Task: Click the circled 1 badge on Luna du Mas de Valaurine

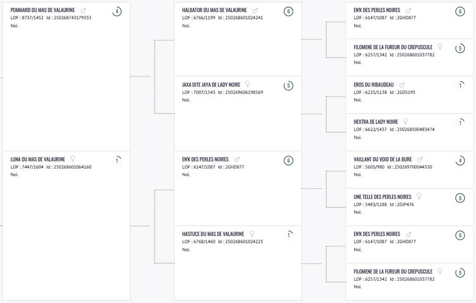Action: pyautogui.click(x=117, y=161)
